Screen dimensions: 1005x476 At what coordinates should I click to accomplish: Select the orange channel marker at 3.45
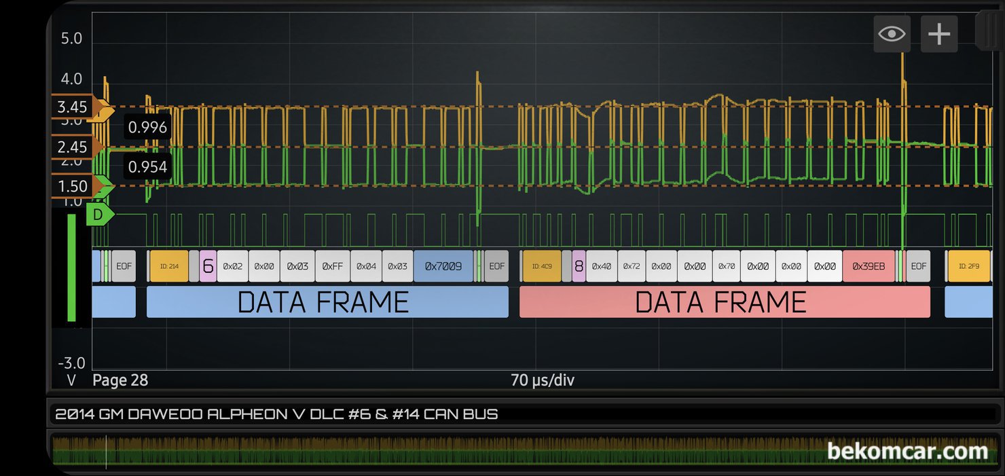(103, 107)
